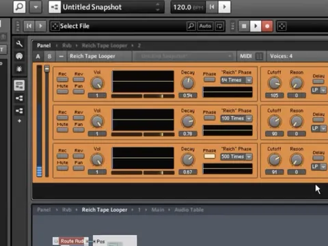Screen dimensions: 328x246
Task: Click the Select File field
Action: tap(118, 26)
